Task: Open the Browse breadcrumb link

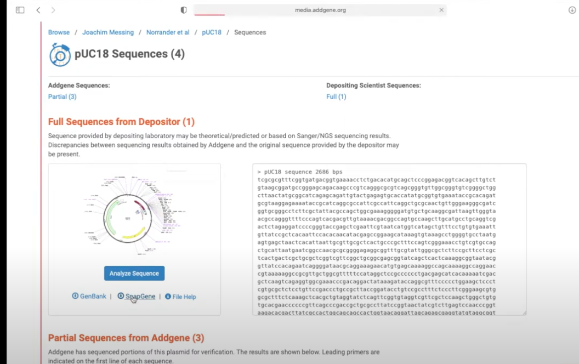Action: pos(59,32)
